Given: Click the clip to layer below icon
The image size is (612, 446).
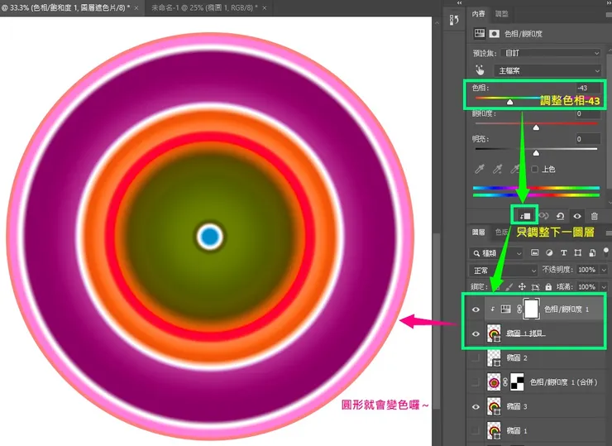Looking at the screenshot, I should (524, 215).
